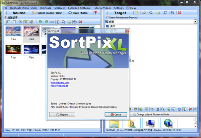Click sort arrows icon in lower Target toolbar
The image size is (201, 138).
(141, 109)
